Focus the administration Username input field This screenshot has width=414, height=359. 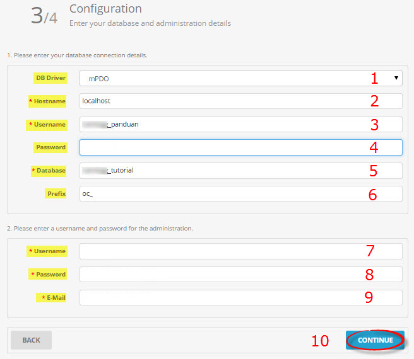point(240,251)
